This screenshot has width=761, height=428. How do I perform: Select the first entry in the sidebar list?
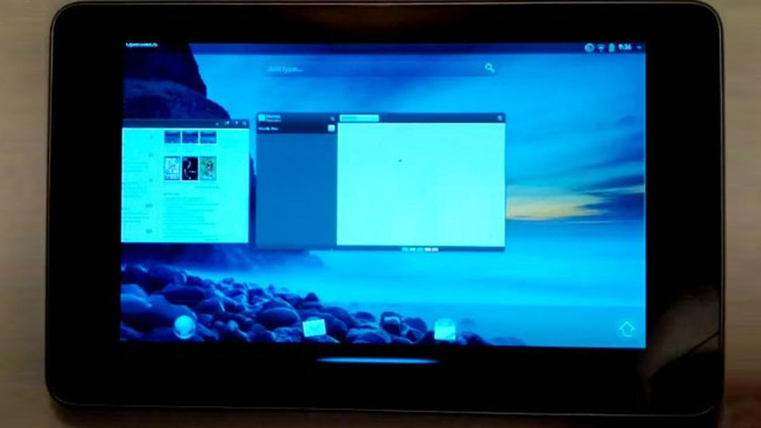coord(289,127)
